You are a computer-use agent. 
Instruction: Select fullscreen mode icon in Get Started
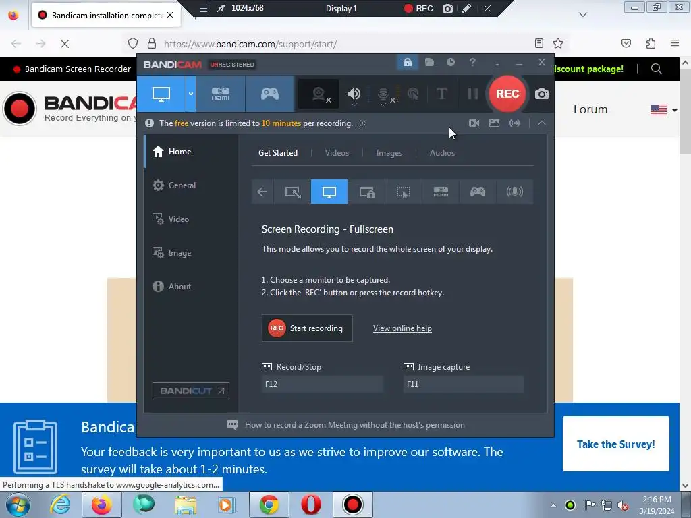[329, 192]
